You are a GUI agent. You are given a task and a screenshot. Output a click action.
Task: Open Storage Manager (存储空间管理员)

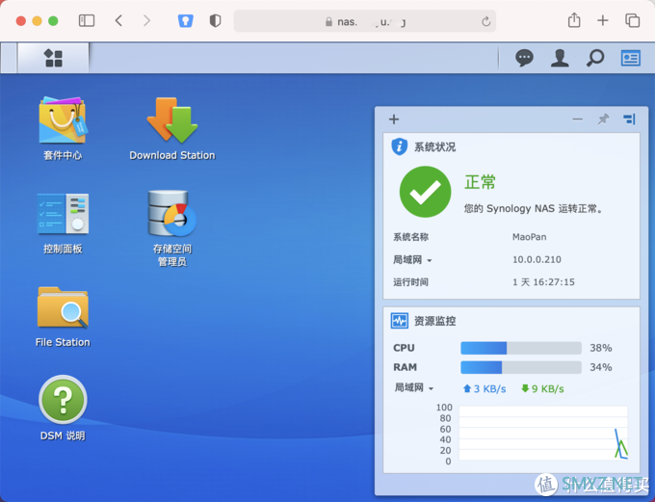(x=172, y=228)
